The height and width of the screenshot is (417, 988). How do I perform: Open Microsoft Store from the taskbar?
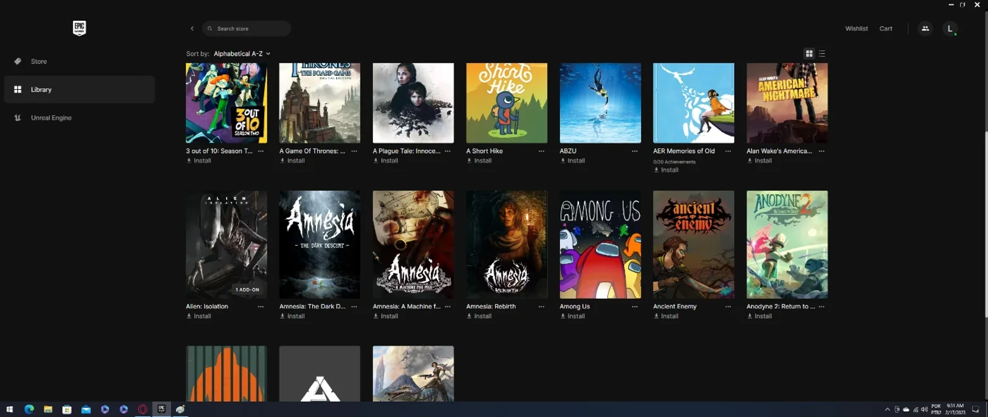pos(66,409)
